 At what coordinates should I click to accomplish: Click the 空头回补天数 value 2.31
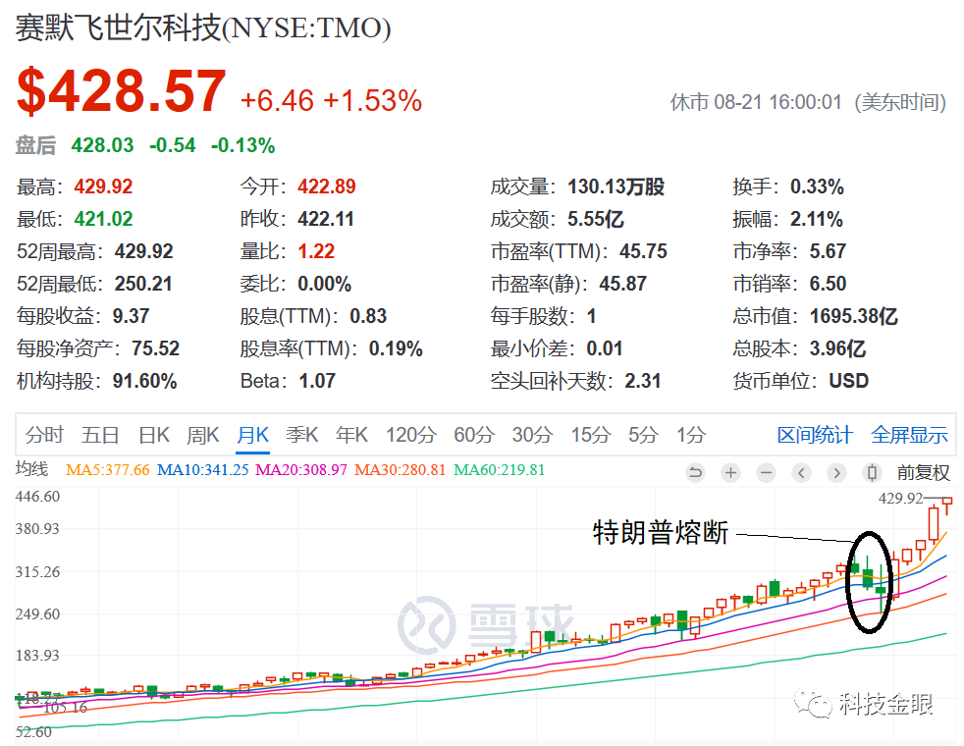tap(642, 381)
